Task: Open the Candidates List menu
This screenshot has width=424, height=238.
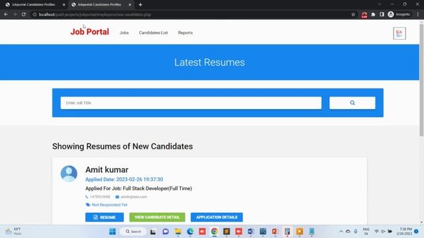Action: click(x=153, y=32)
